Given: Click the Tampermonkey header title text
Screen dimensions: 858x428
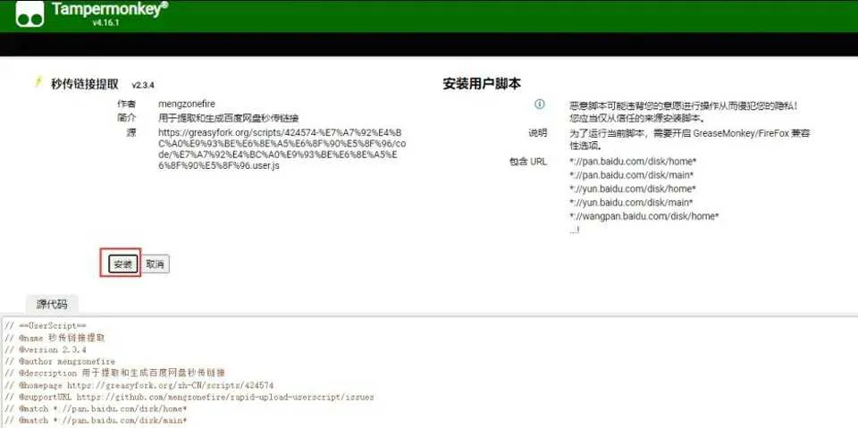Looking at the screenshot, I should 110,9.
